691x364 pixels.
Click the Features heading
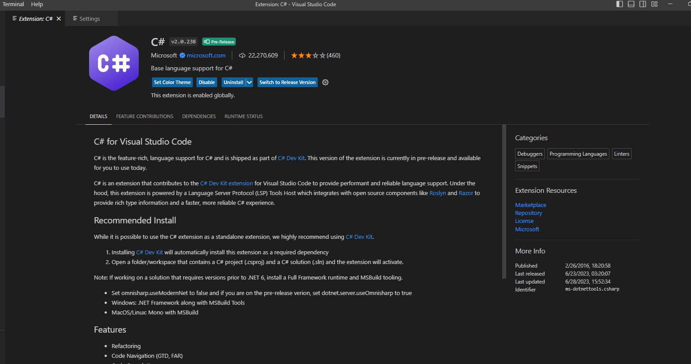tap(110, 330)
